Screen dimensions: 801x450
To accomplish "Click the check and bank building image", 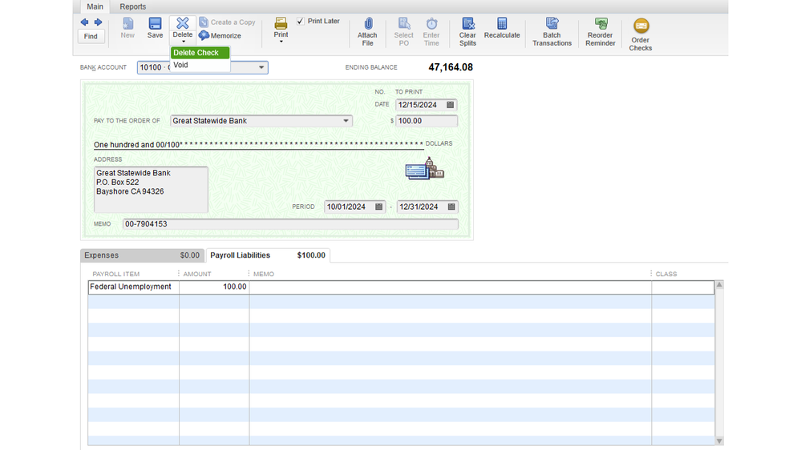I will coord(424,168).
